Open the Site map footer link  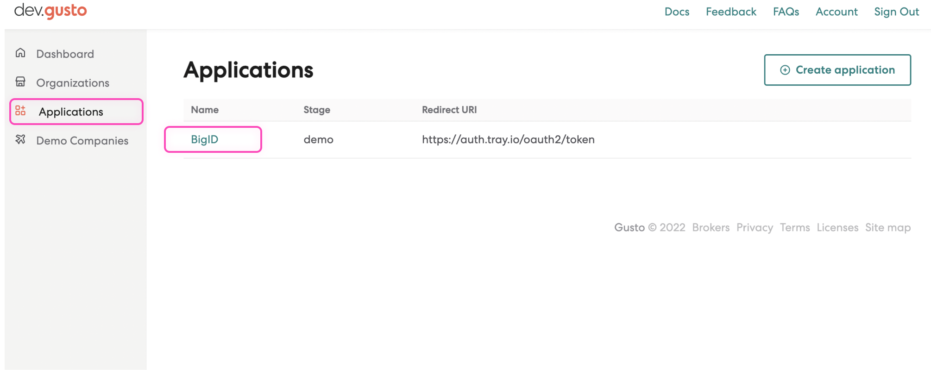point(887,227)
